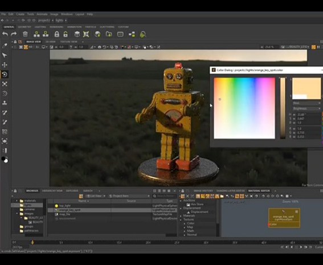Switch to the Hierarchy View tab
The height and width of the screenshot is (265, 323).
pyautogui.click(x=52, y=191)
